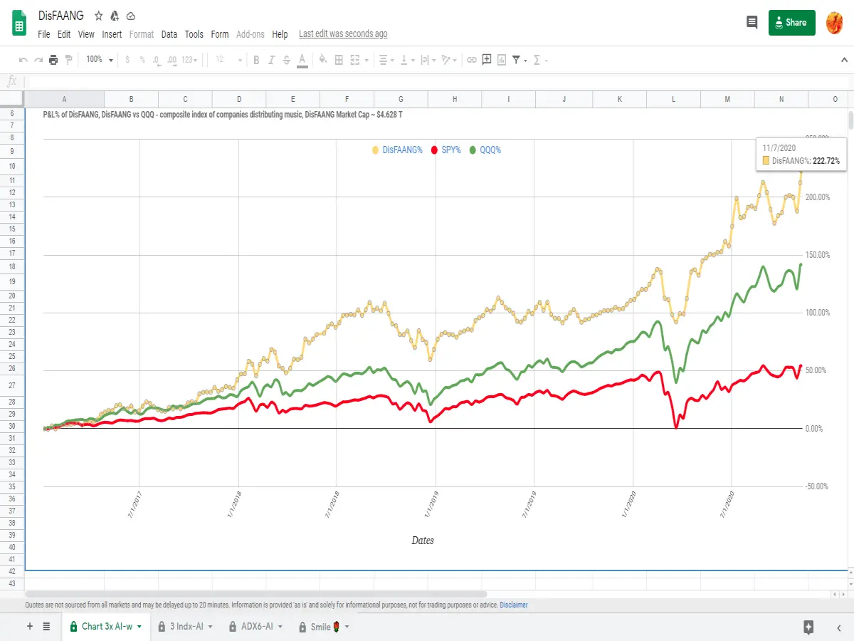Open the Text wrapping dropdown
854x641 pixels.
point(428,60)
